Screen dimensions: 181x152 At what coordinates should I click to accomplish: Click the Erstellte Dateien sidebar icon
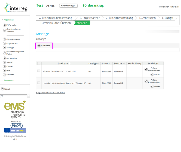4,40
